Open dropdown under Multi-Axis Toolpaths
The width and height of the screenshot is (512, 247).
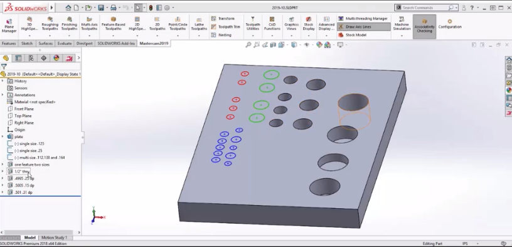coord(89,36)
